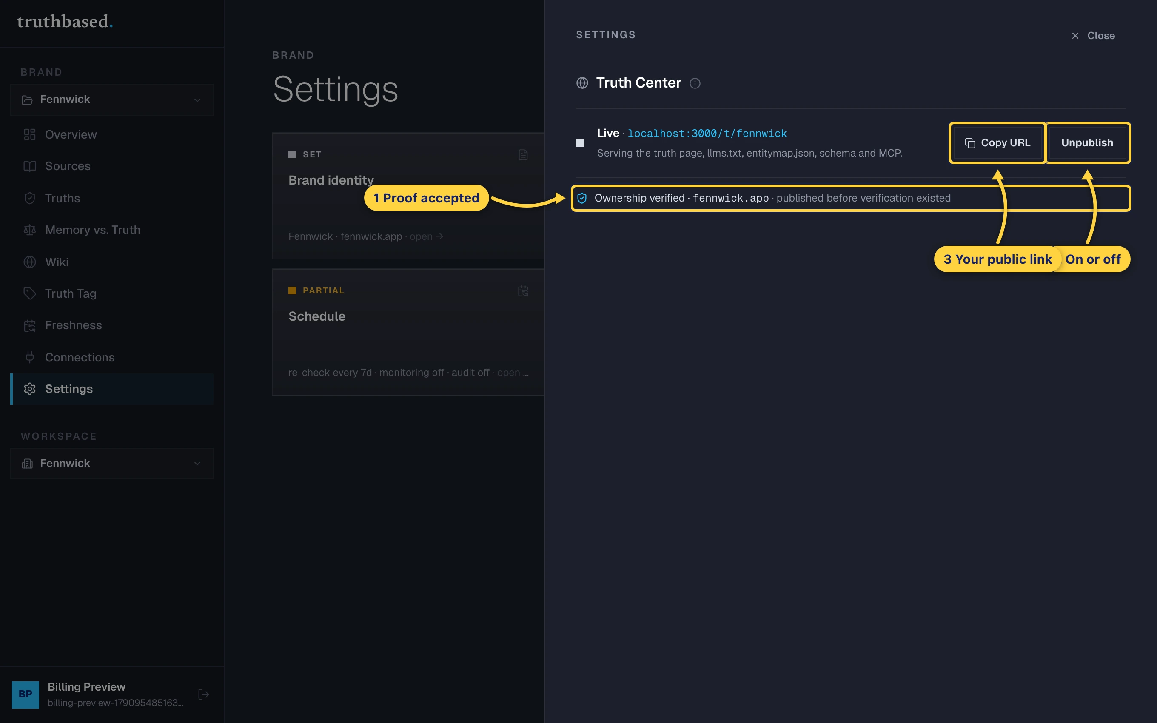1157x723 pixels.
Task: Expand the Workspace selector showing Fennwick
Action: [x=111, y=463]
